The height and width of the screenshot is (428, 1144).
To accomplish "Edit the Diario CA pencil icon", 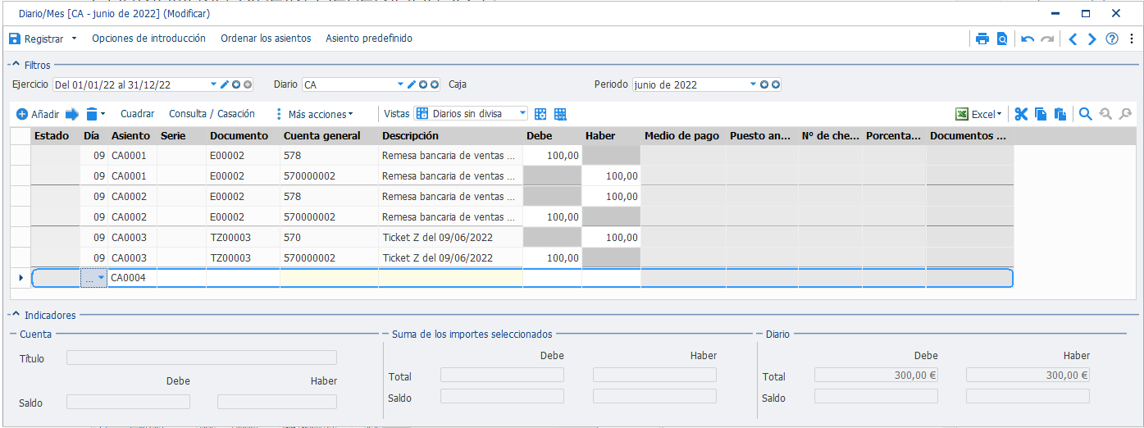I will pos(412,84).
